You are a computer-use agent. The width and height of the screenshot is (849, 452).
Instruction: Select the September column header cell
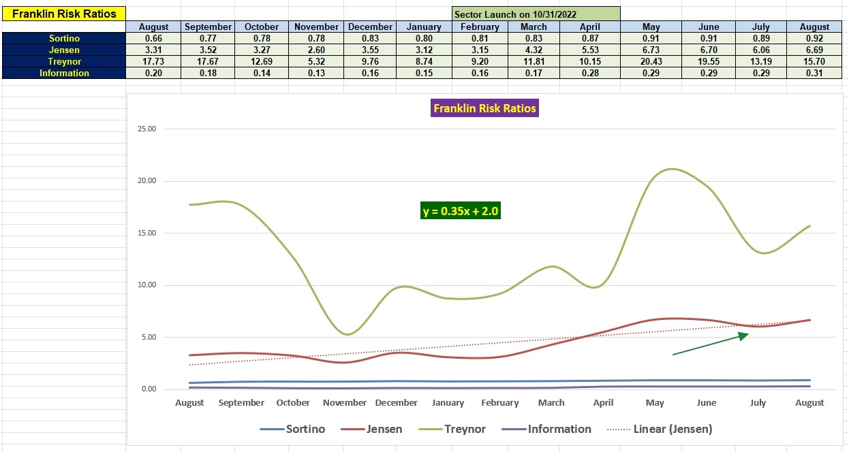[208, 27]
